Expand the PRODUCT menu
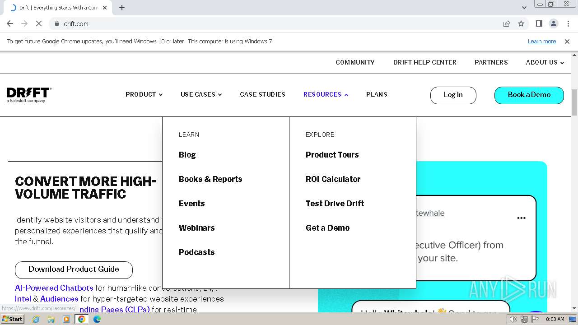This screenshot has width=578, height=325. tap(144, 94)
